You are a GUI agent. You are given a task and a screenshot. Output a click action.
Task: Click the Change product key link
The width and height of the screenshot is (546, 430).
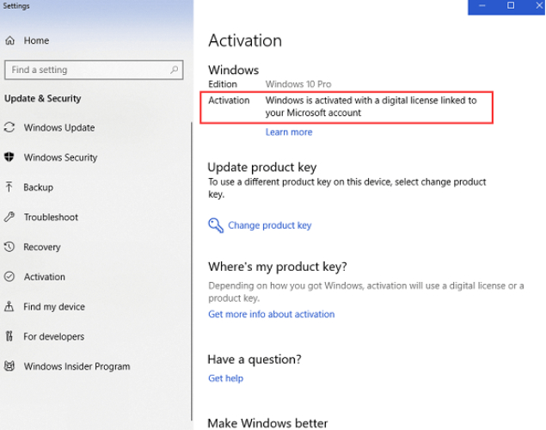269,225
